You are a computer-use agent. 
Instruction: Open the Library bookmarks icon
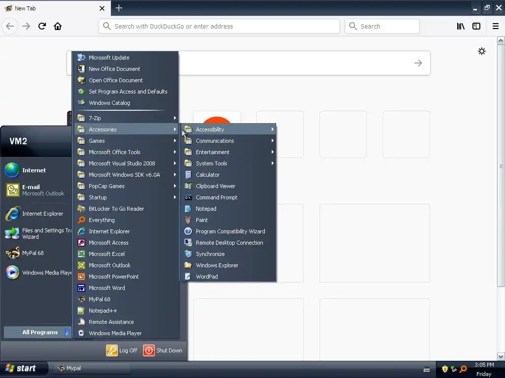461,26
